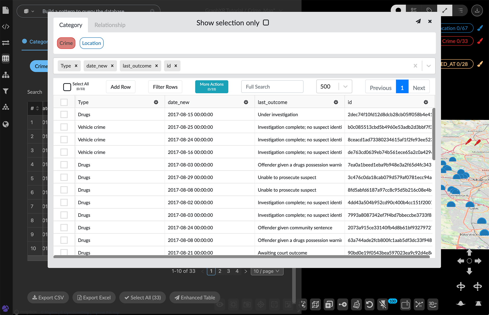This screenshot has width=489, height=315.
Task: Click the red Crime color brush icon
Action: [x=480, y=41]
